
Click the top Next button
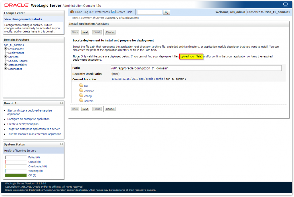(85, 32)
